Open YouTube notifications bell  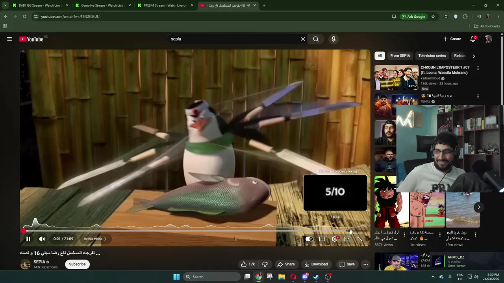pos(473,39)
